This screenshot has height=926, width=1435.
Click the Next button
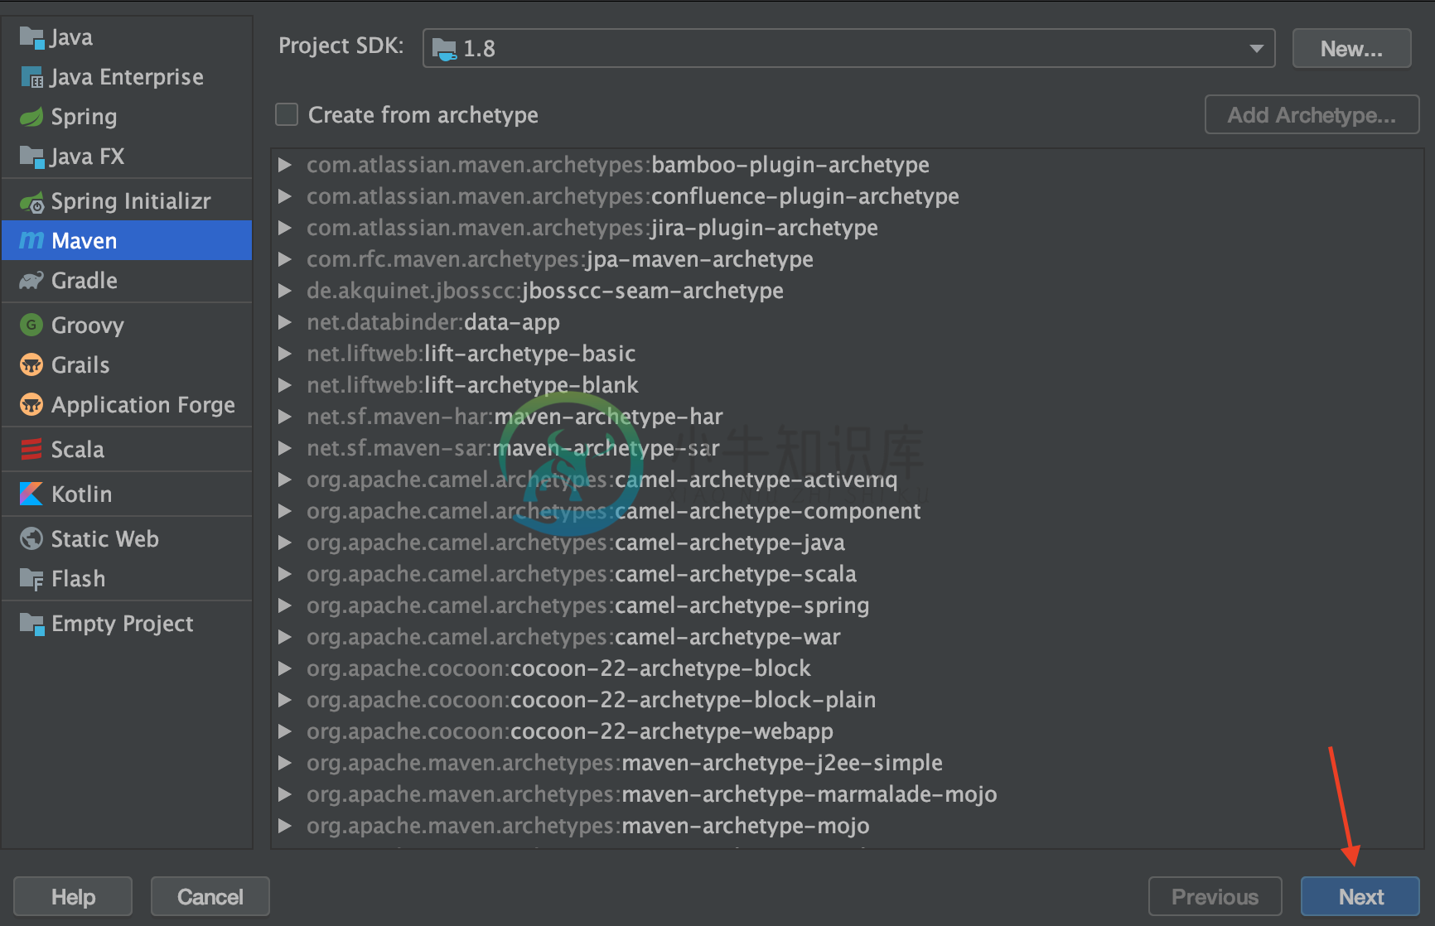coord(1360,897)
